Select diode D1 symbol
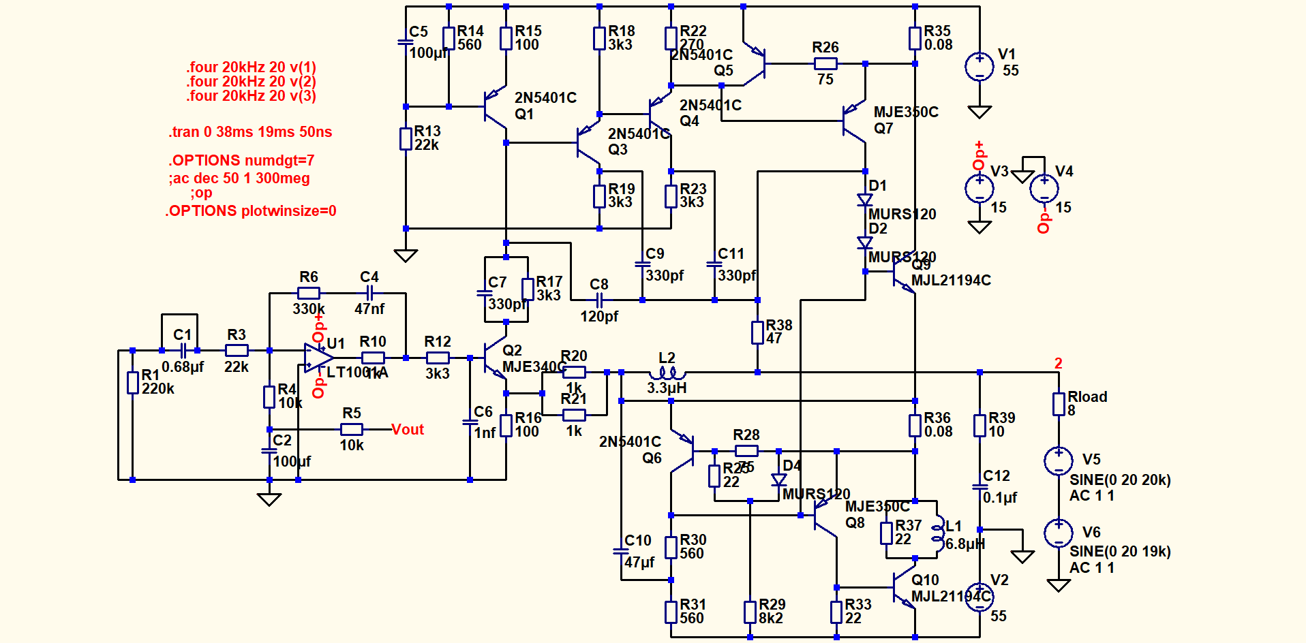This screenshot has height=643, width=1306. 865,200
